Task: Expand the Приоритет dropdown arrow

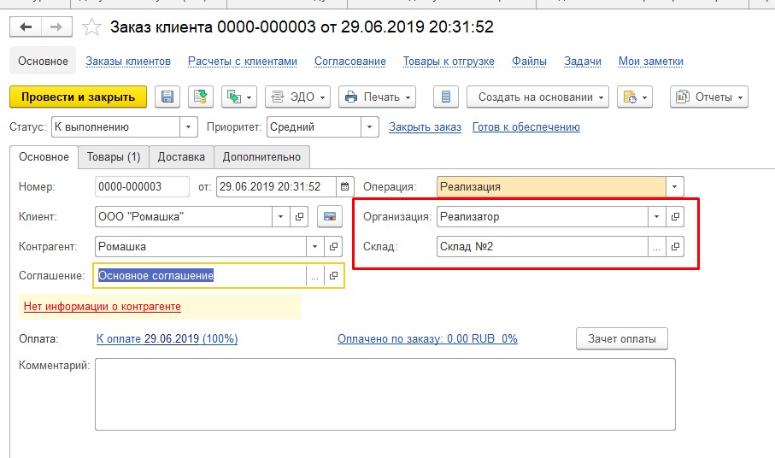Action: [x=370, y=127]
